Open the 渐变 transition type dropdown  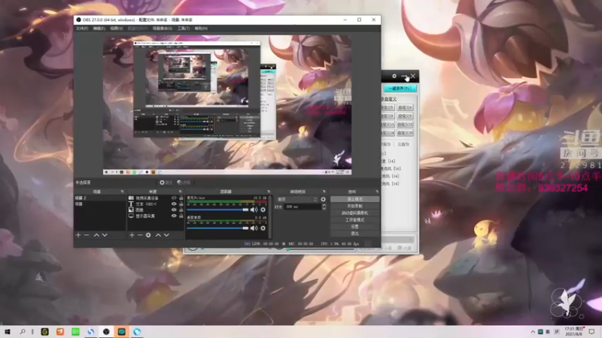tap(297, 199)
